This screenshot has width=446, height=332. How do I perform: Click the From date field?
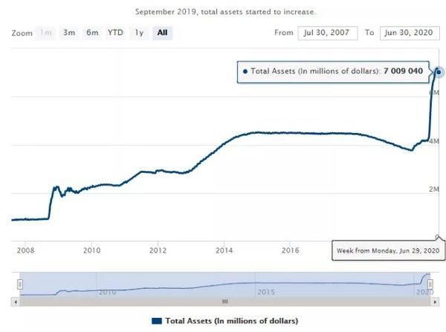click(x=326, y=33)
